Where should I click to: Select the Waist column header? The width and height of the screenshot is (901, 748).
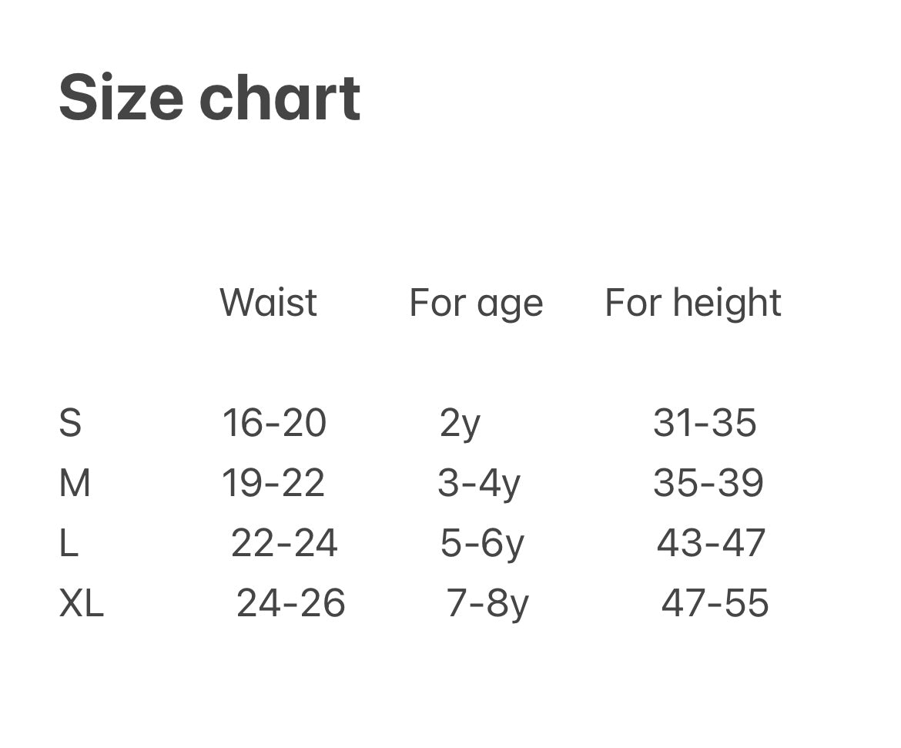[x=268, y=303]
